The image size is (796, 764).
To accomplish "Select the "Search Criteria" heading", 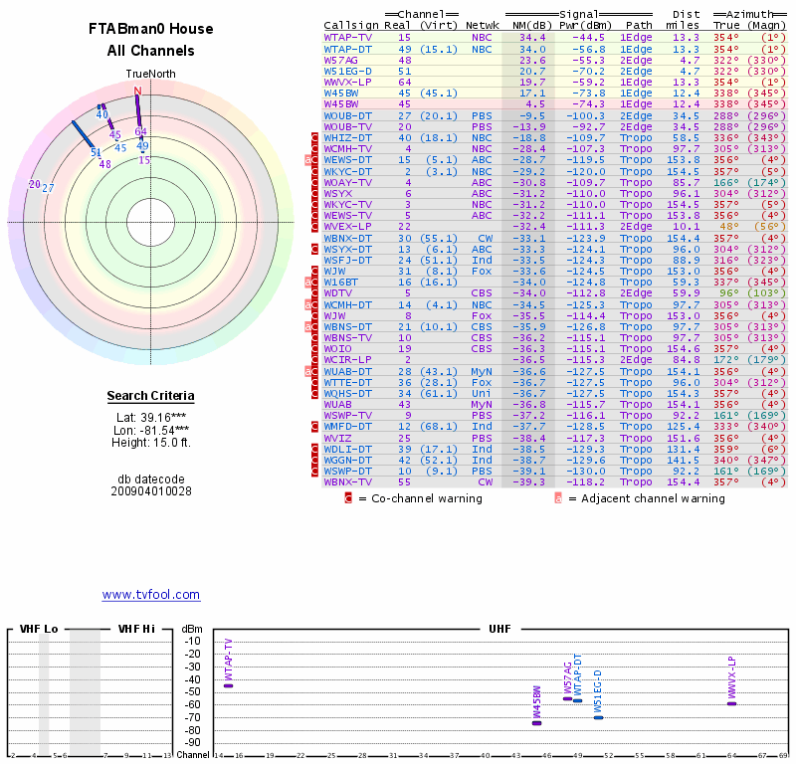I will tap(151, 396).
